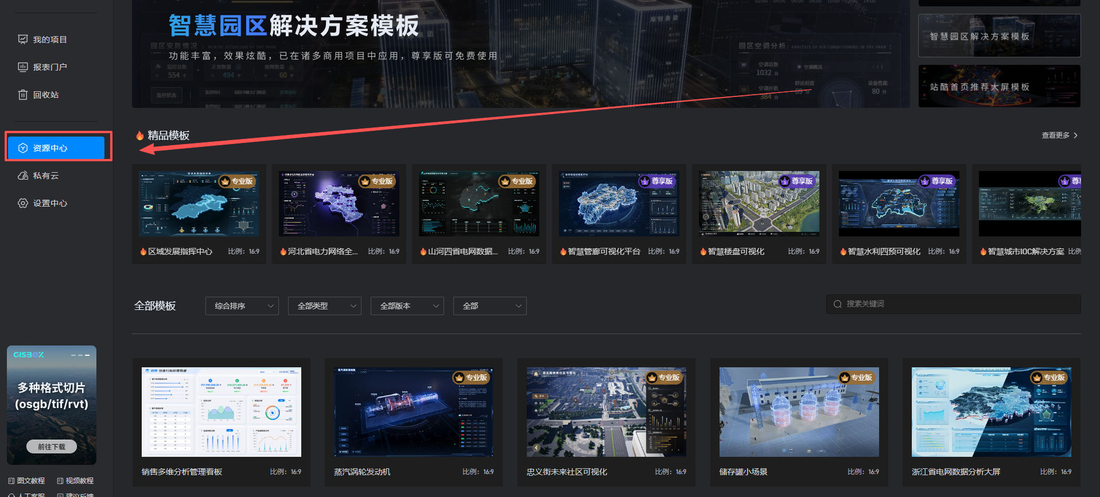1100x497 pixels.
Task: Open the 全部 filter dropdown
Action: pyautogui.click(x=489, y=306)
